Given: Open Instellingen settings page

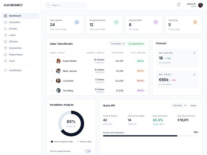Looking at the screenshot, I should 15,70.
